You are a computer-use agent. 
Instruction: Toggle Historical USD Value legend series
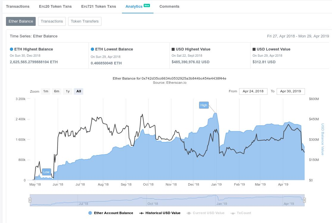(x=160, y=213)
